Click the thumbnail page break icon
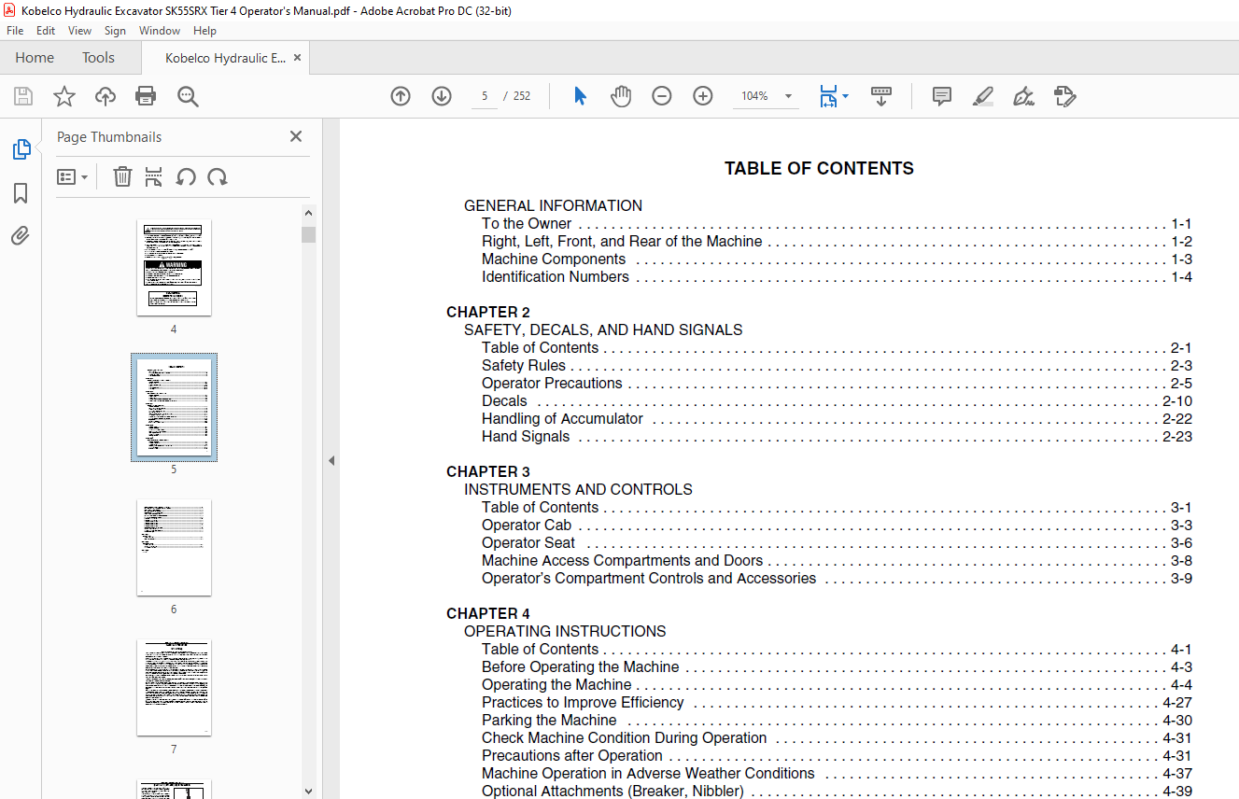The height and width of the screenshot is (799, 1239). [154, 176]
